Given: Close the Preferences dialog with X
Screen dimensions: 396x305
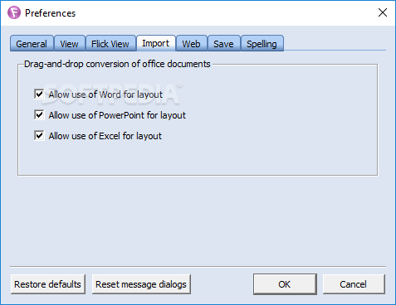Looking at the screenshot, I should click(383, 12).
